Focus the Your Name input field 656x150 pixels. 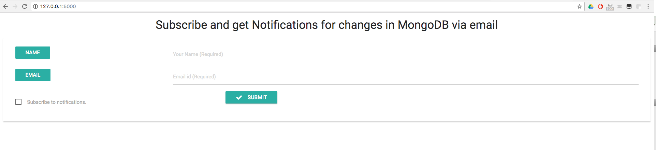(406, 54)
